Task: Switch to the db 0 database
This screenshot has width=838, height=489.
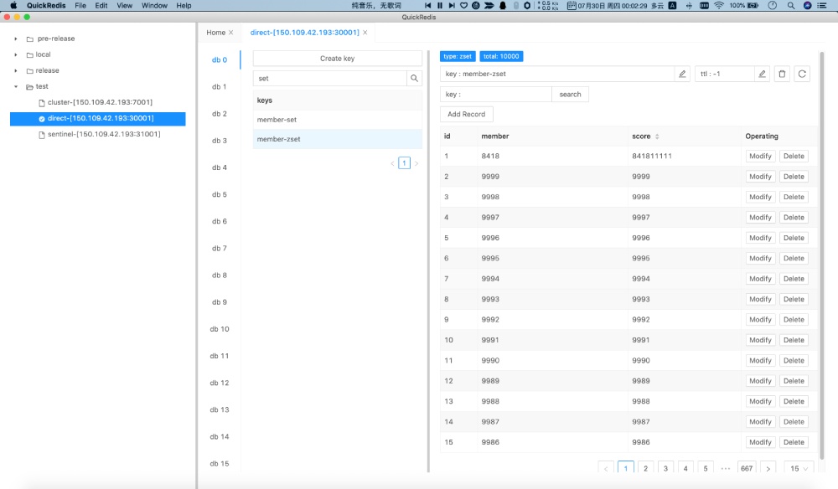Action: pos(220,59)
